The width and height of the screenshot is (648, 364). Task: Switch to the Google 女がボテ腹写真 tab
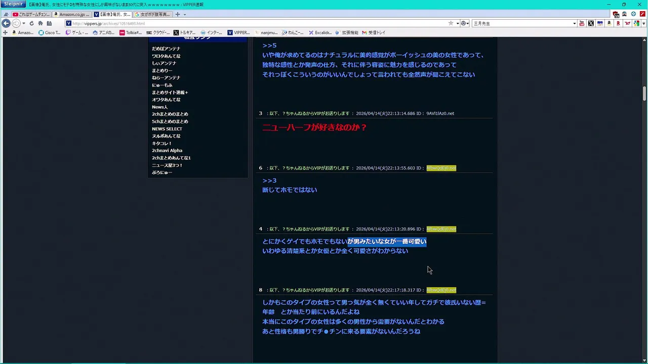(x=153, y=14)
